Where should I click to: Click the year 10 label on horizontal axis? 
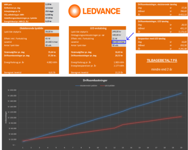98,148
